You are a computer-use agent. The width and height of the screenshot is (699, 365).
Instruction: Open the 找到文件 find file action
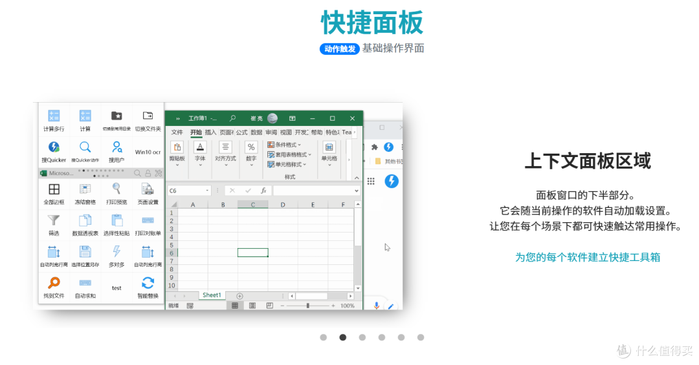54,287
